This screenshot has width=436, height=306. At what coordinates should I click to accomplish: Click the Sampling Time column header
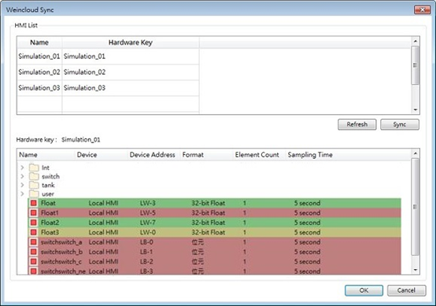[310, 155]
